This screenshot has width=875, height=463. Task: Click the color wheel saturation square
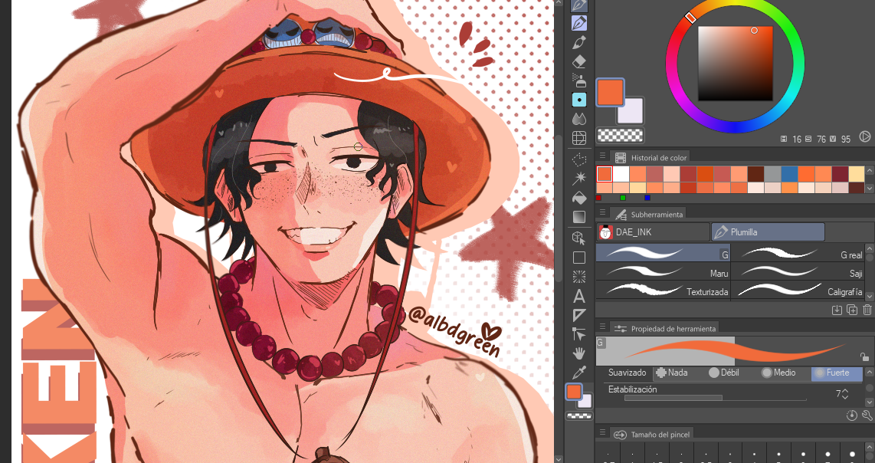pyautogui.click(x=735, y=64)
